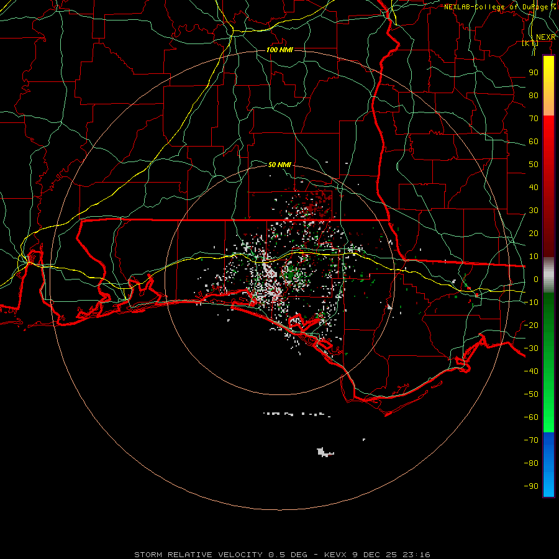Click the 100 NMI range ring label
Viewport: 559px width, 559px height.
click(279, 50)
